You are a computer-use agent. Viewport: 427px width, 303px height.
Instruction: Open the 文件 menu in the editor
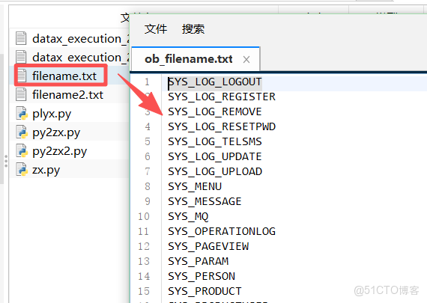point(156,29)
